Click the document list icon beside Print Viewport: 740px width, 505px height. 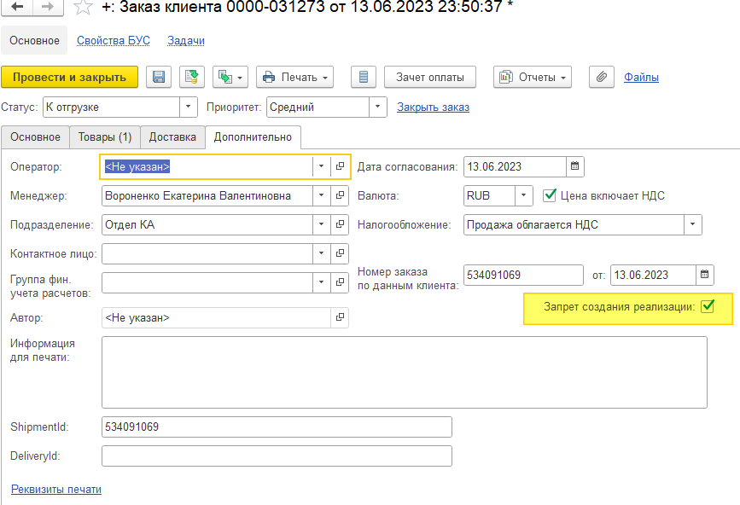click(363, 78)
